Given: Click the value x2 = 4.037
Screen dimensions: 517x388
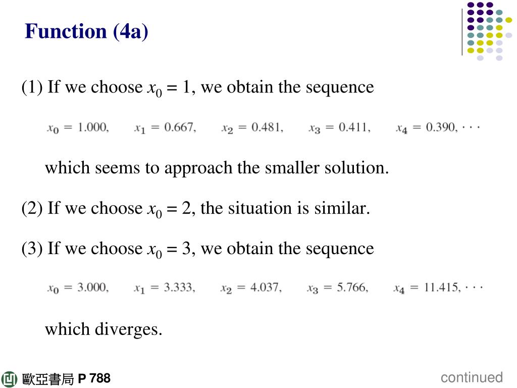Looking at the screenshot, I should point(251,287).
